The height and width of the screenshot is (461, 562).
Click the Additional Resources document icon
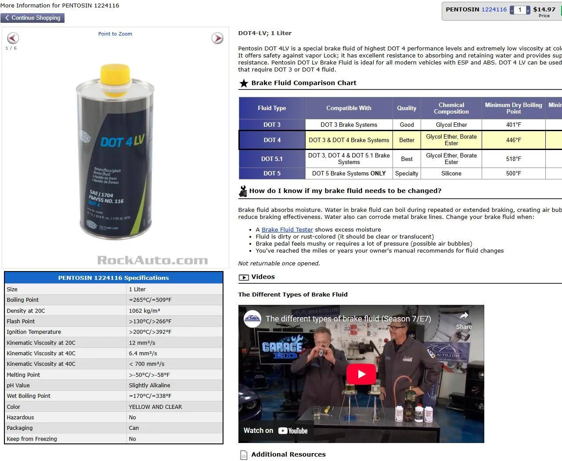point(243,455)
